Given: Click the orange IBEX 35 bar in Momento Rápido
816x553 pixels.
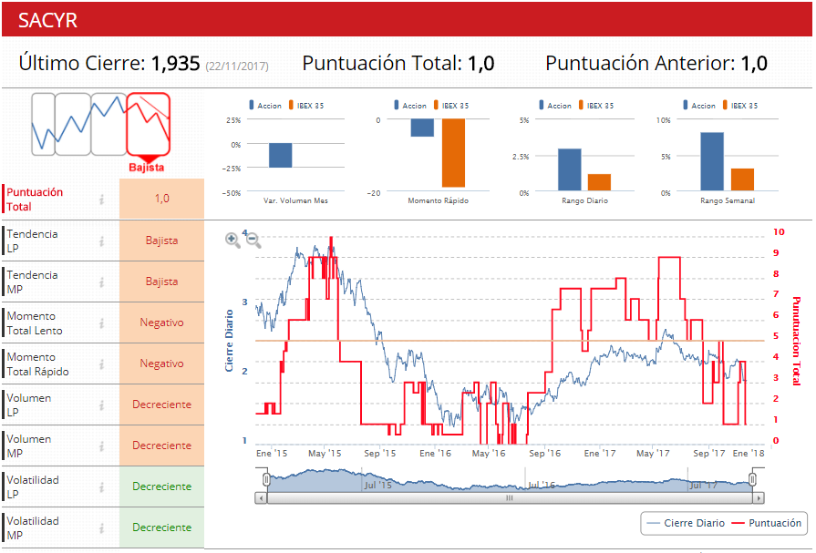Looking at the screenshot, I should pos(453,153).
